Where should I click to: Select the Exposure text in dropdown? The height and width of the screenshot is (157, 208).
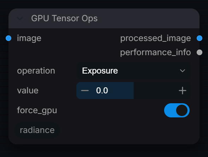(100, 71)
